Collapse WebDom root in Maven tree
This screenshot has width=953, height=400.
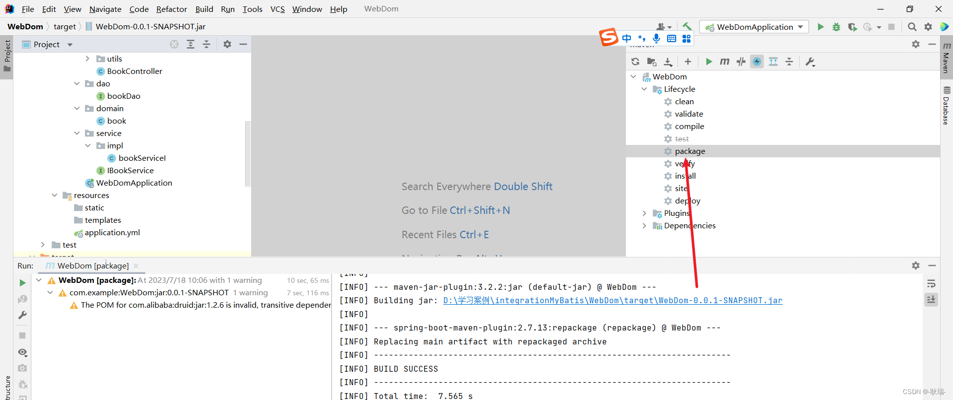click(x=633, y=77)
